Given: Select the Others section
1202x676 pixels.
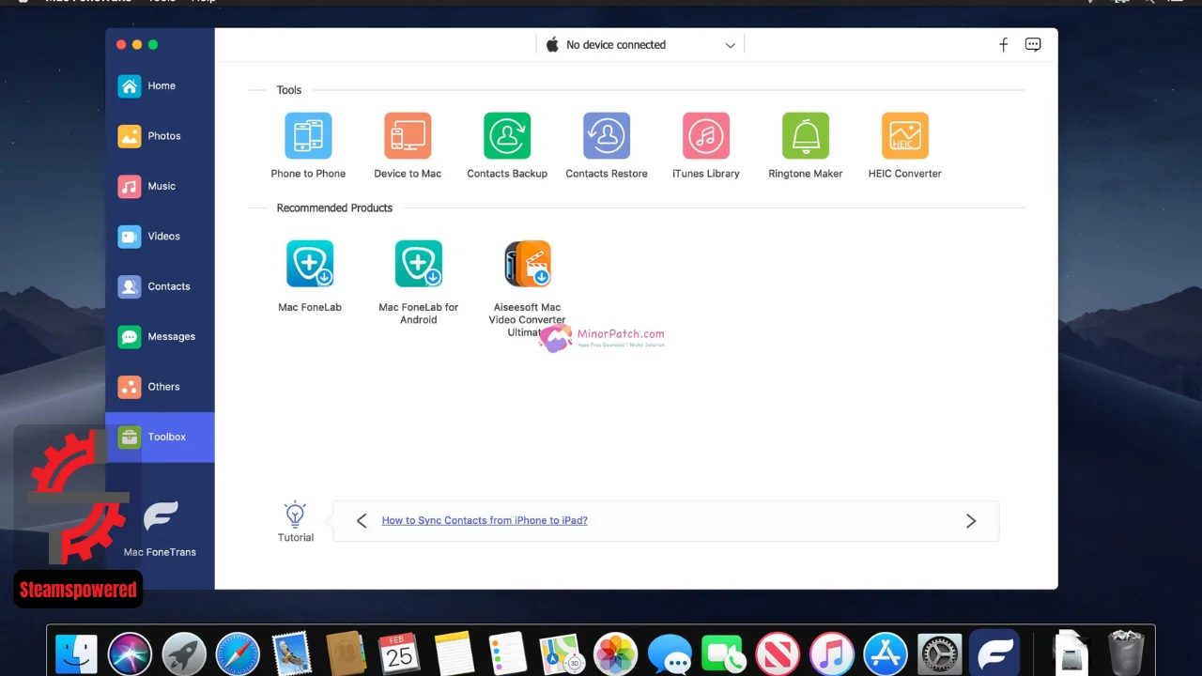Looking at the screenshot, I should [160, 387].
